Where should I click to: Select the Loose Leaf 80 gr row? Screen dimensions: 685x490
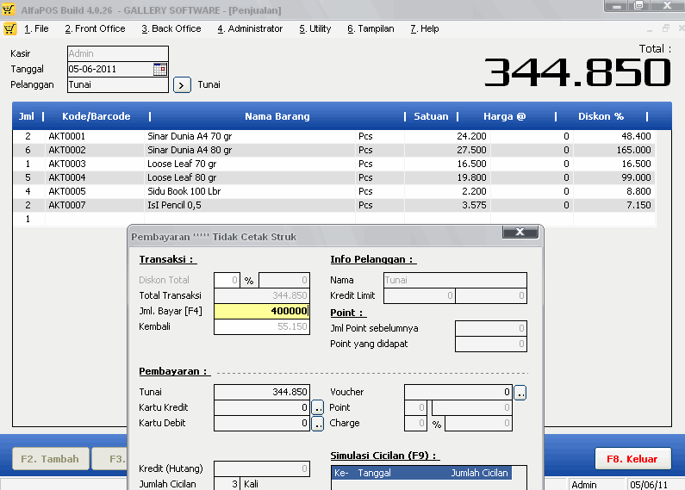(334, 177)
